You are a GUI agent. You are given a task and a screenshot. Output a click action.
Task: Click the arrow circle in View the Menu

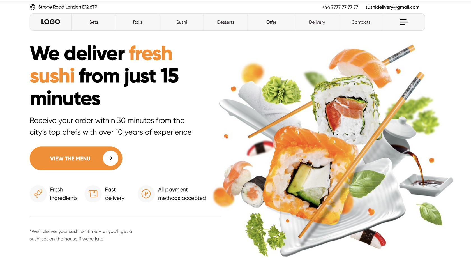pos(110,158)
